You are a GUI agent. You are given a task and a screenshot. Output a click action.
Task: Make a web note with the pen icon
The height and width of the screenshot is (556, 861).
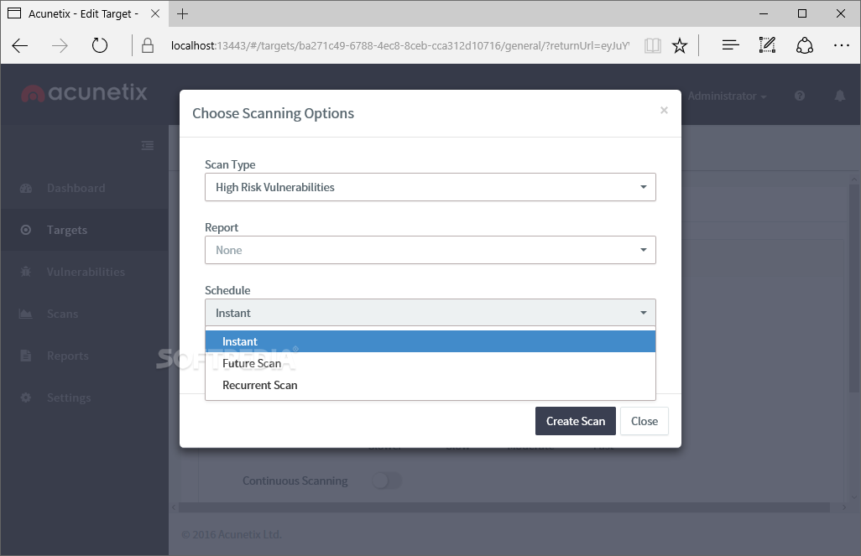pyautogui.click(x=767, y=45)
